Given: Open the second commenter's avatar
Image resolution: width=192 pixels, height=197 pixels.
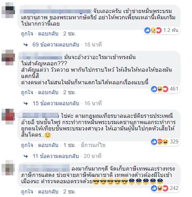Looking at the screenshot, I should 8,58.
